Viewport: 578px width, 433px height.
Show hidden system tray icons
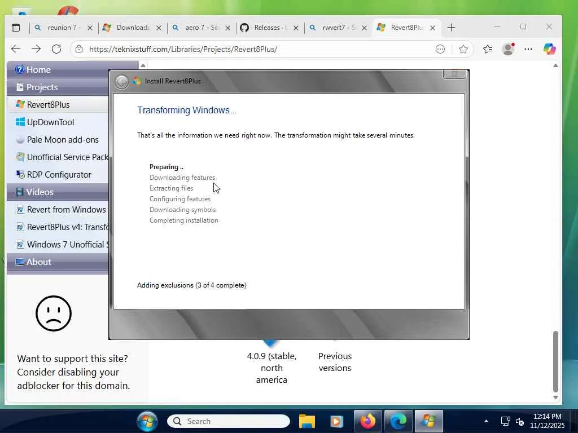(x=486, y=421)
